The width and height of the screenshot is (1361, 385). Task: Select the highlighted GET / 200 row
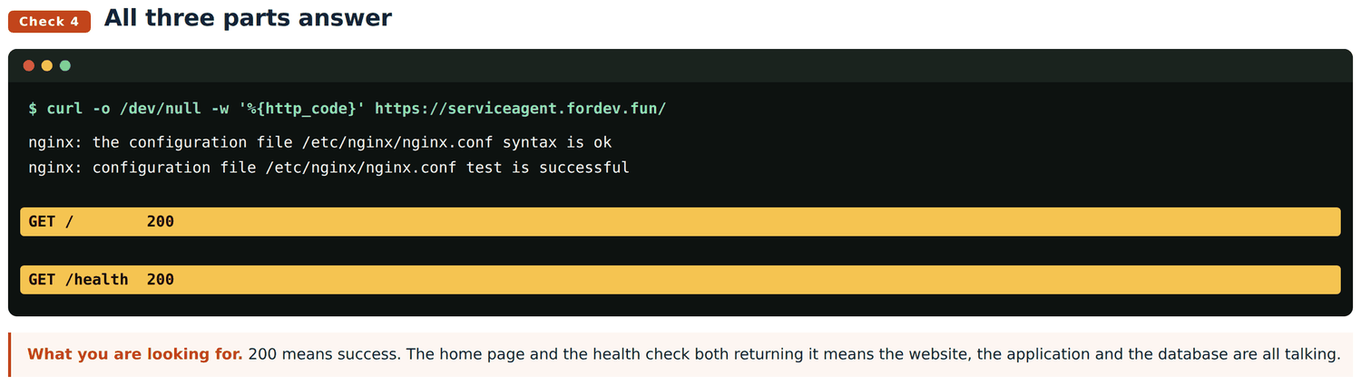[680, 222]
